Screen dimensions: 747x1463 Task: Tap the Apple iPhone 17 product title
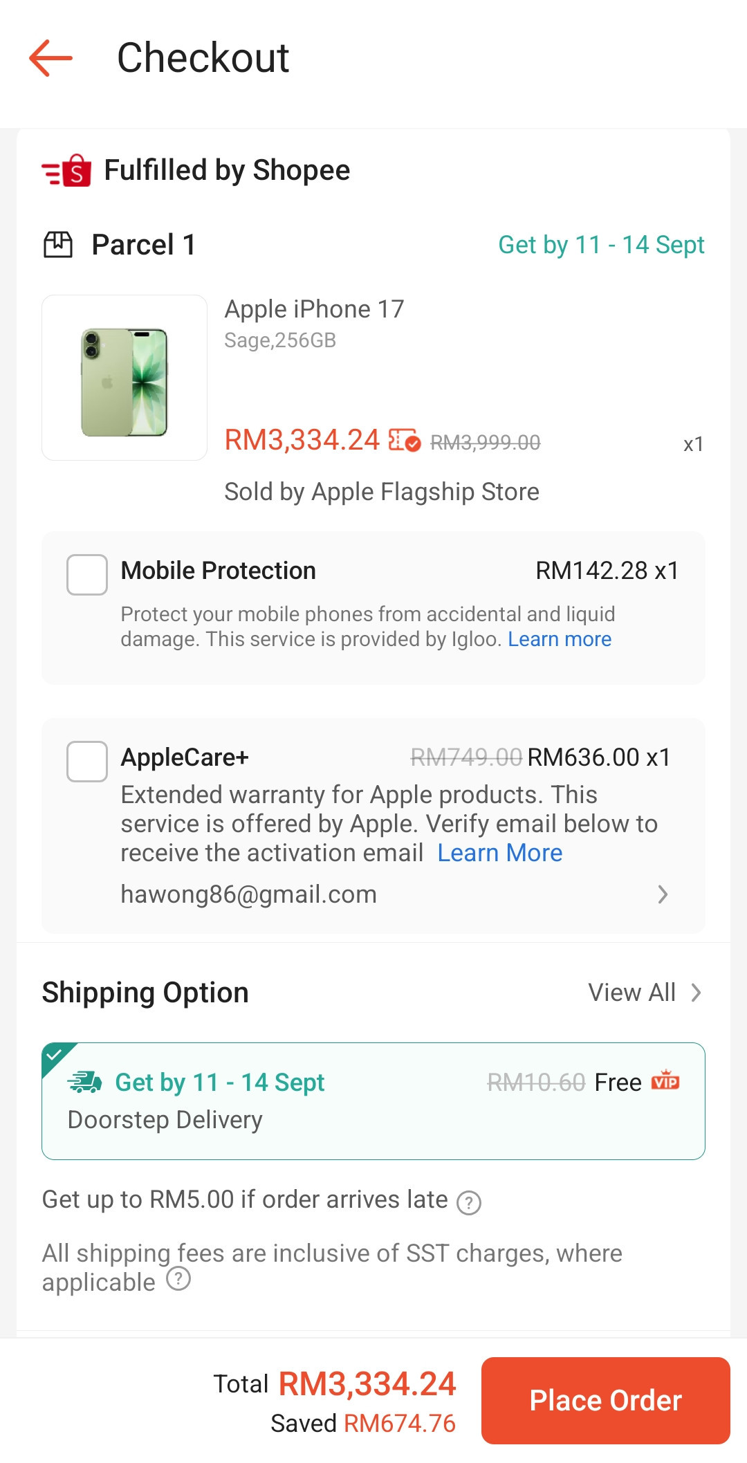(x=314, y=309)
